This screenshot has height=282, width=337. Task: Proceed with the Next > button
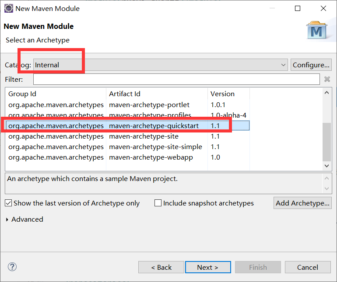[x=208, y=267]
